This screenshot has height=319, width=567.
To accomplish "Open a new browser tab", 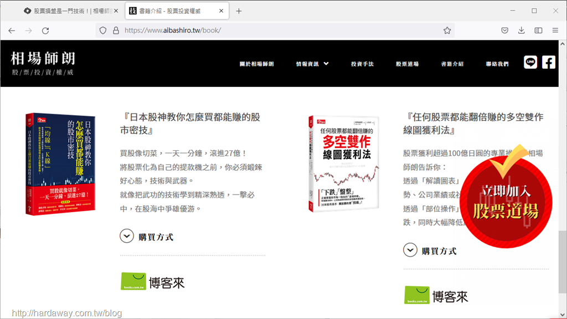I will tap(239, 11).
